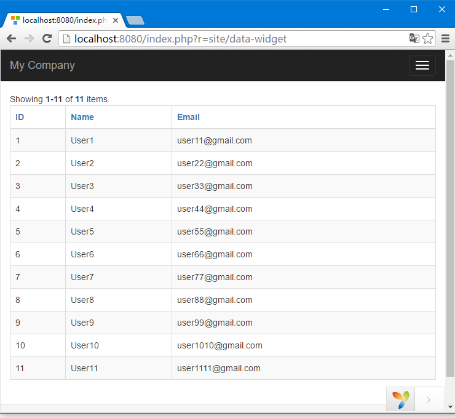Select the user44@gmail.com cell
Image resolution: width=455 pixels, height=418 pixels.
click(x=304, y=209)
